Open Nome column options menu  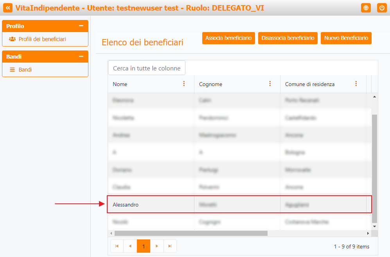(184, 84)
